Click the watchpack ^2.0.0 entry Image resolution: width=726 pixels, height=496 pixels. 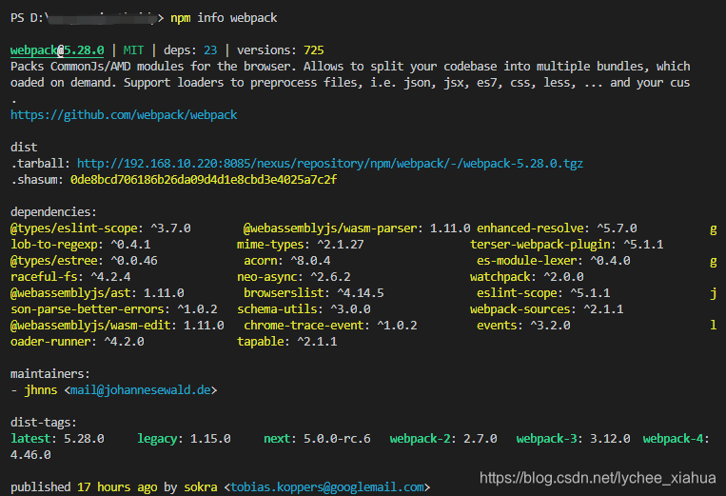527,277
